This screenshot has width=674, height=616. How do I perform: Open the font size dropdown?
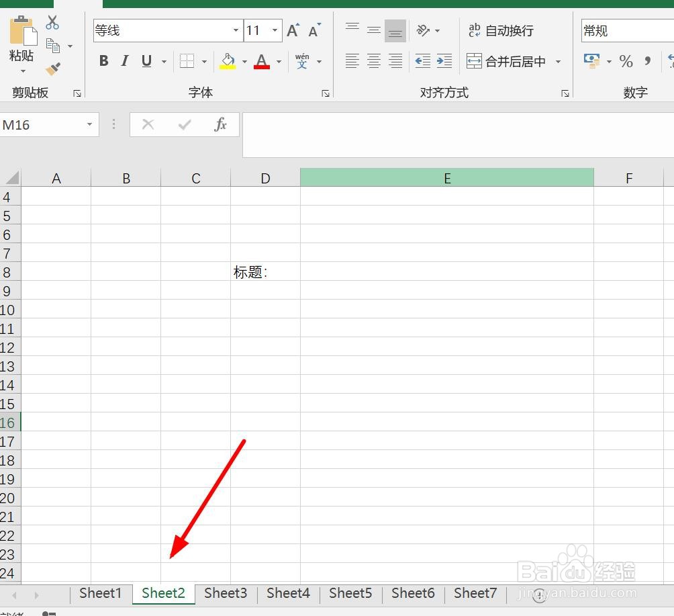[275, 30]
